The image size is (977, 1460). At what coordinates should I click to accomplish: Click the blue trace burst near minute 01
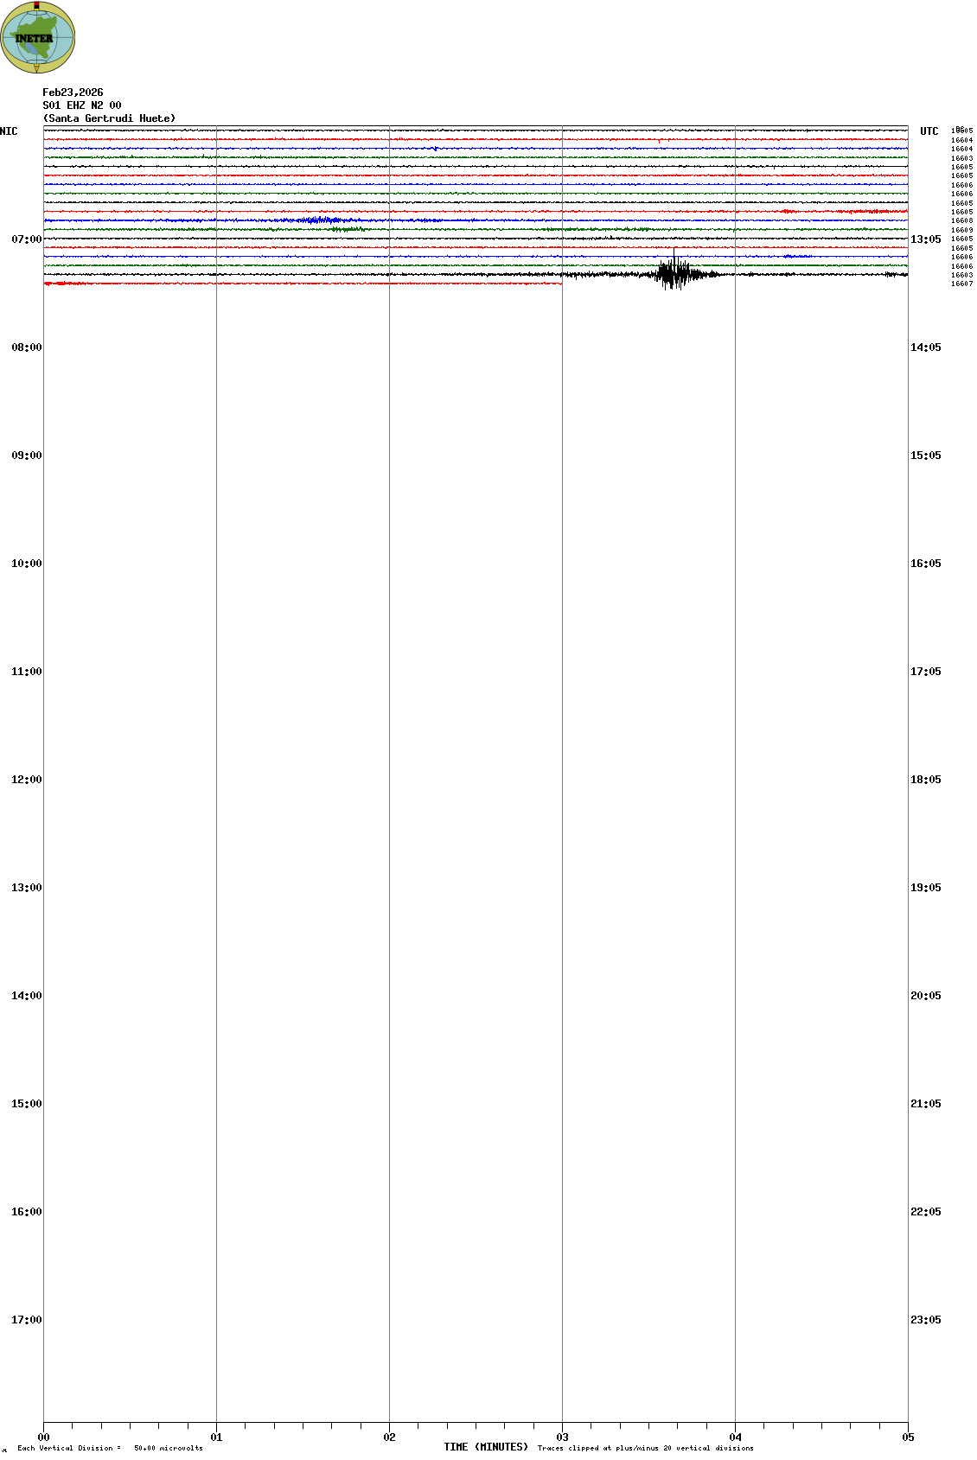pyautogui.click(x=318, y=220)
